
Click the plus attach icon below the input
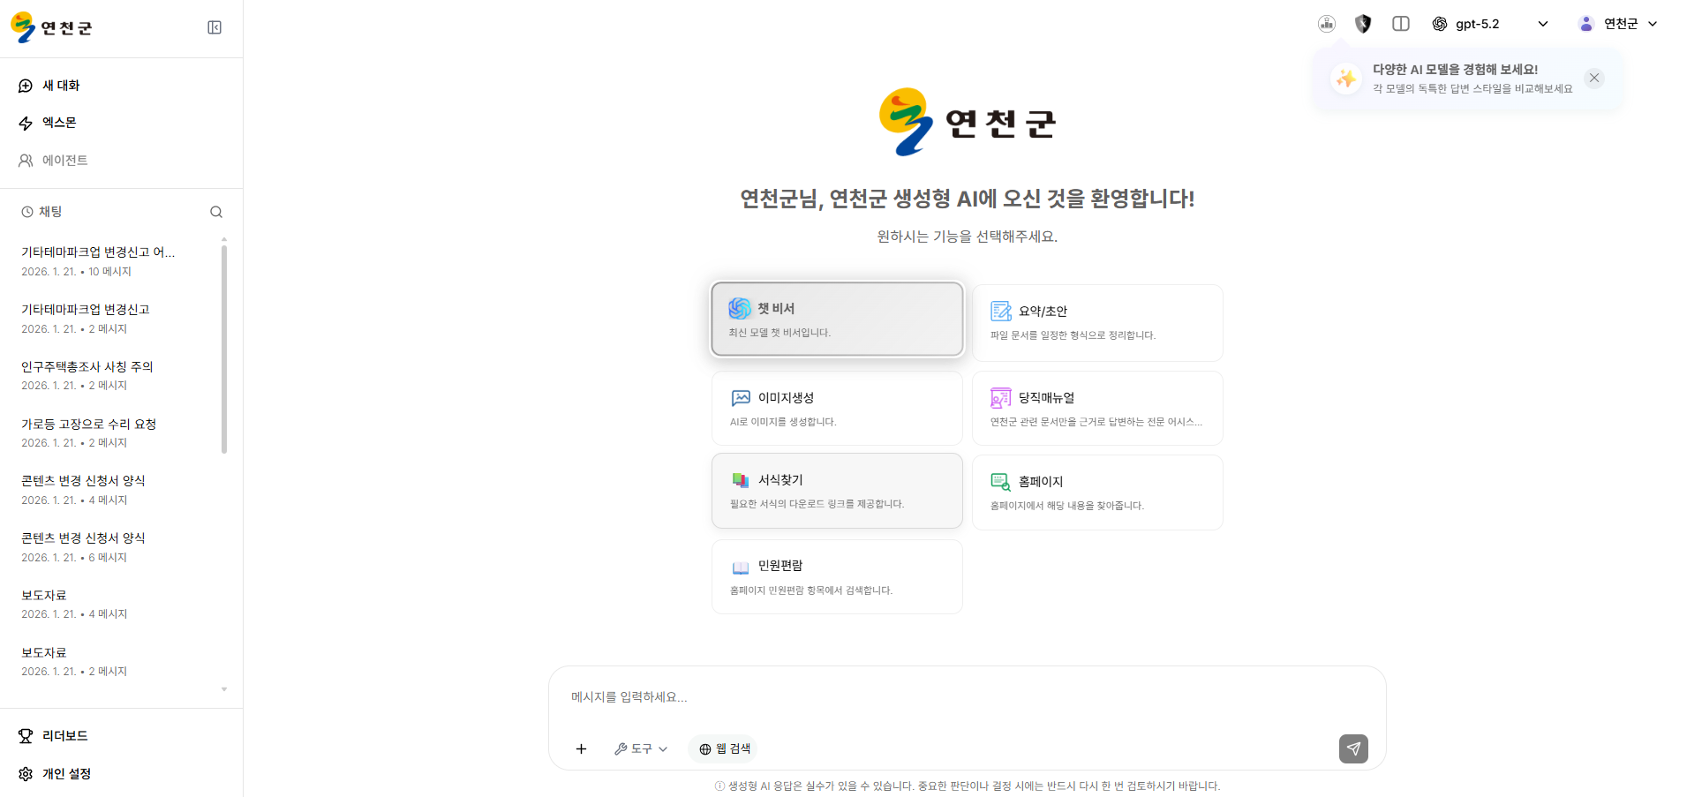581,749
